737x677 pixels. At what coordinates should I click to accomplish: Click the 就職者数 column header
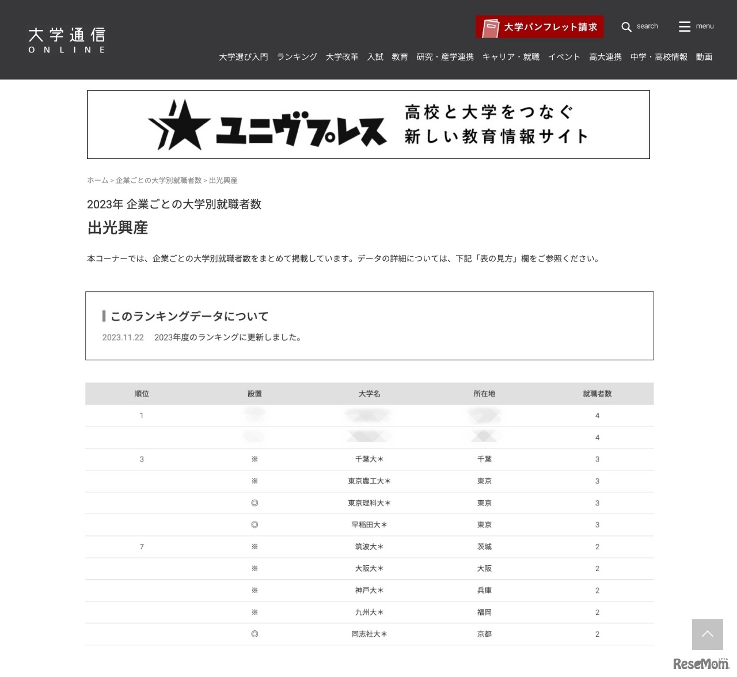click(x=597, y=394)
